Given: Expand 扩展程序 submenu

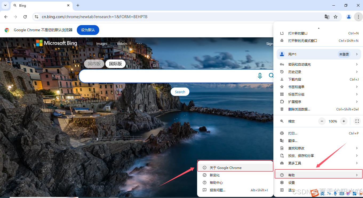Looking at the screenshot, I should [318, 102].
